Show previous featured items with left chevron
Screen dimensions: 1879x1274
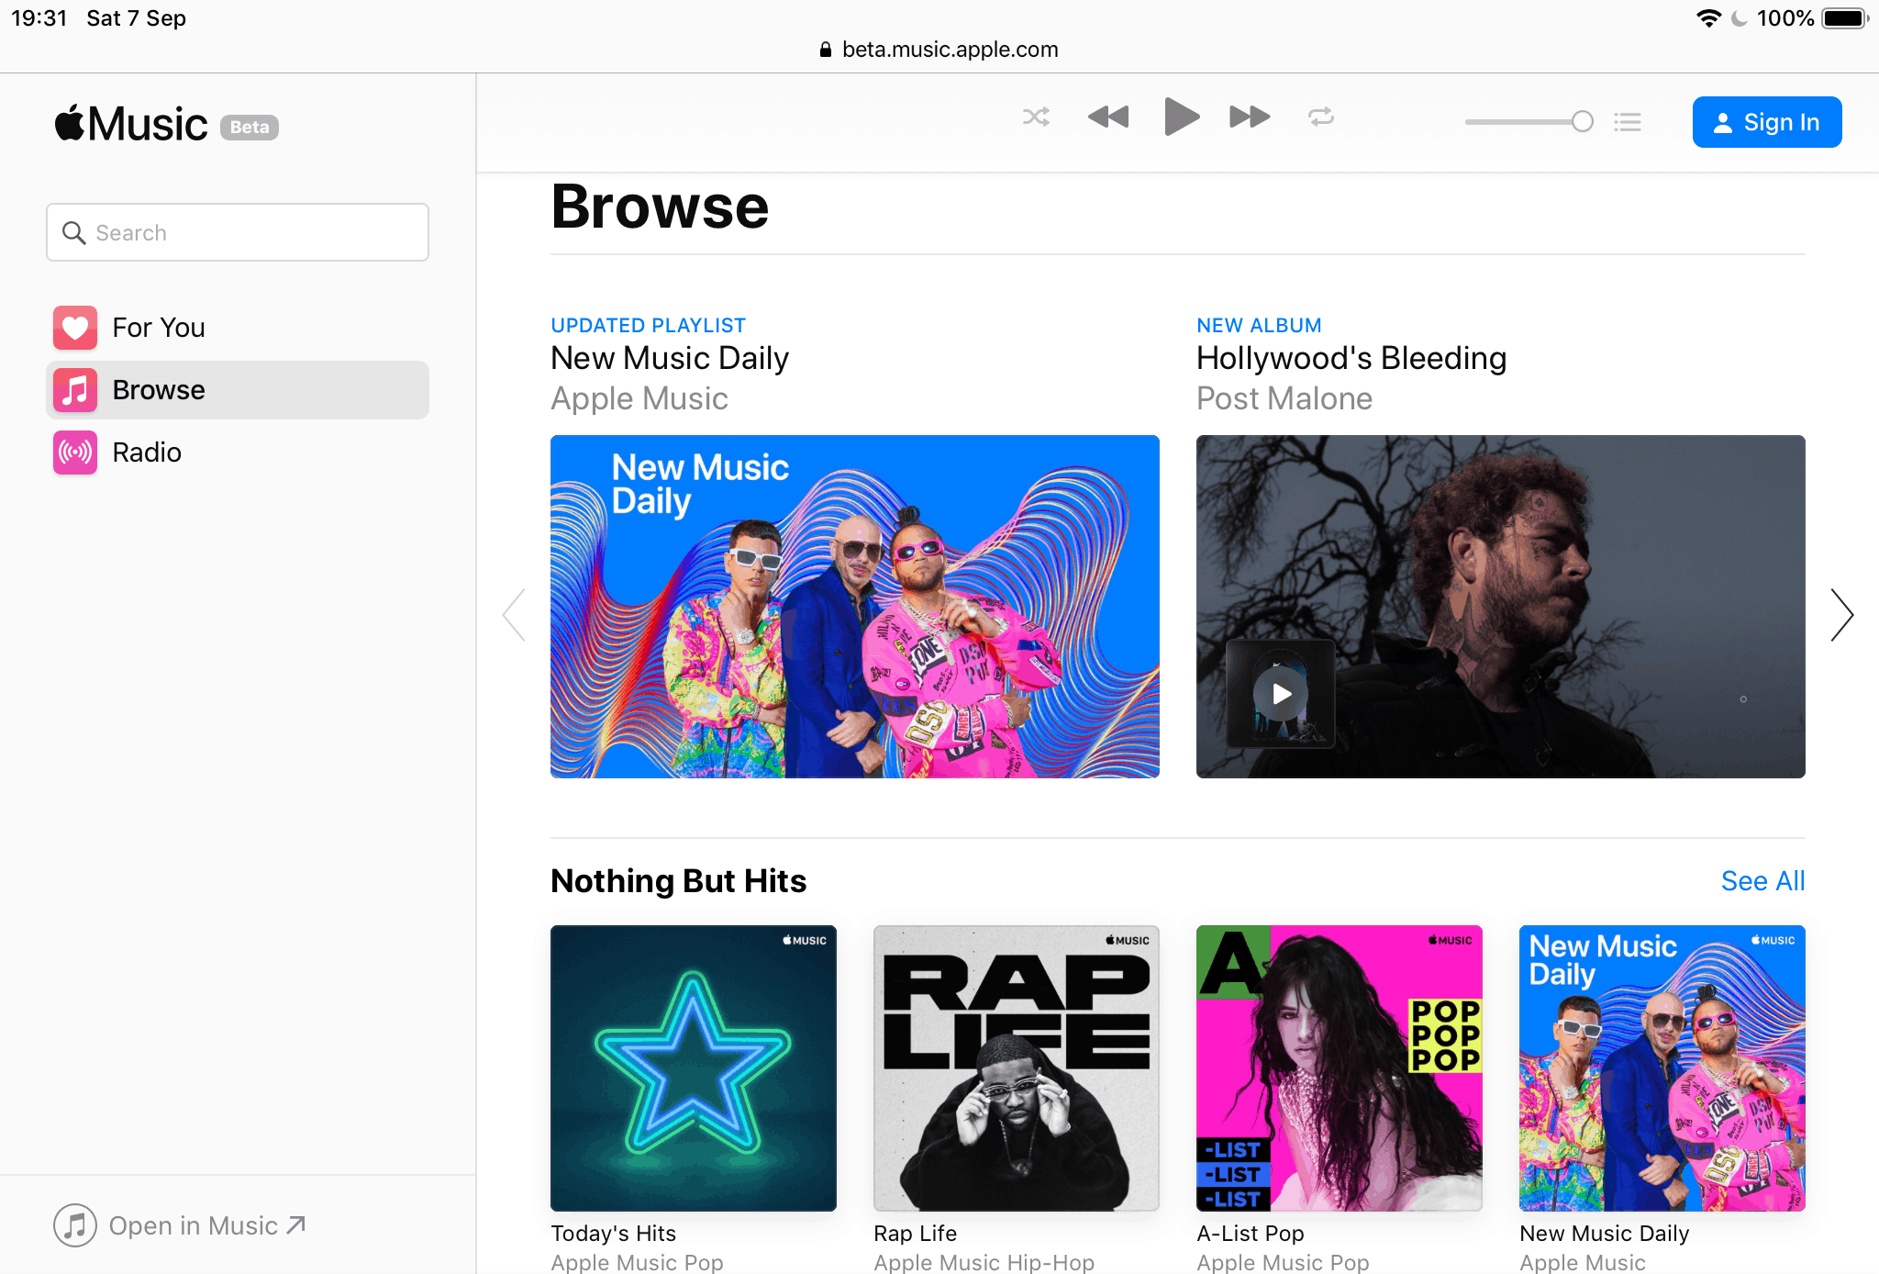(x=515, y=615)
